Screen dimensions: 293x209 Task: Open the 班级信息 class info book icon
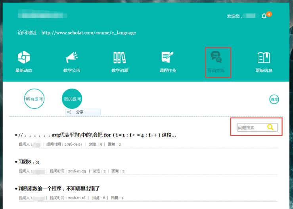(264, 58)
